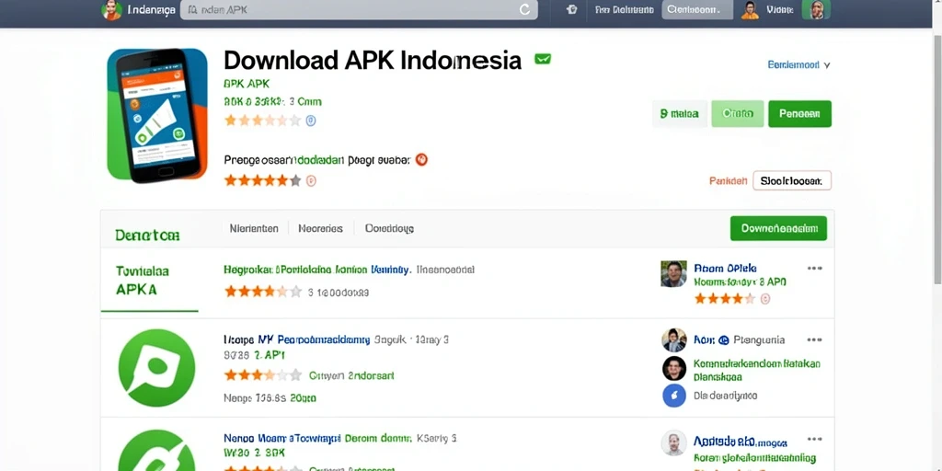
Task: Open the orange Pankdeh link
Action: coord(729,180)
